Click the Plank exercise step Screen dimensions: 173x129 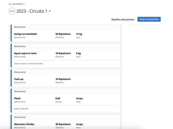17,98
